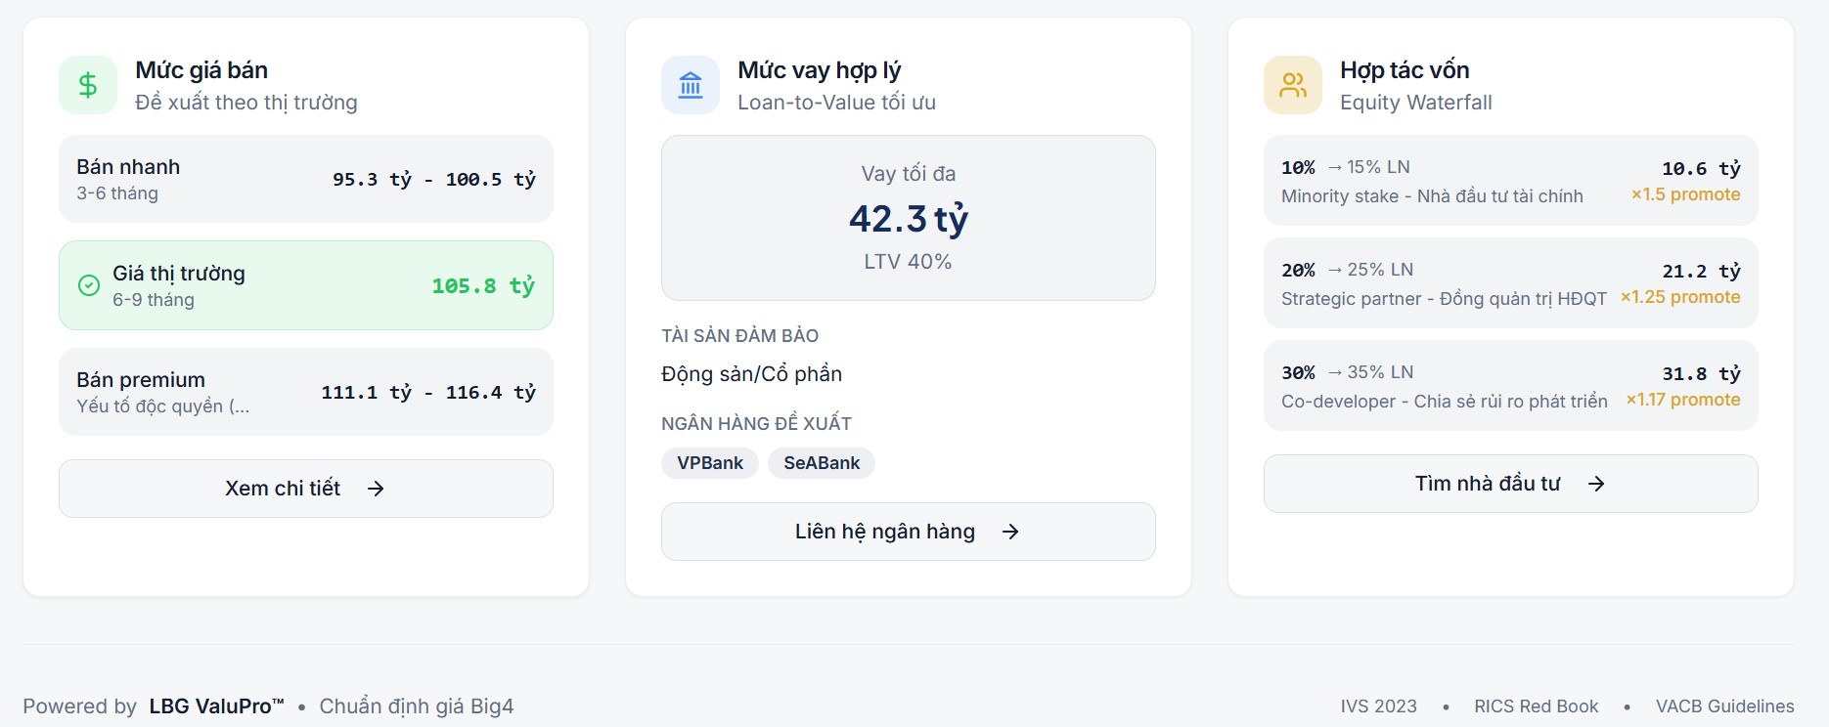Image resolution: width=1829 pixels, height=727 pixels.
Task: Open the 30% Co-developer row
Action: (1510, 386)
